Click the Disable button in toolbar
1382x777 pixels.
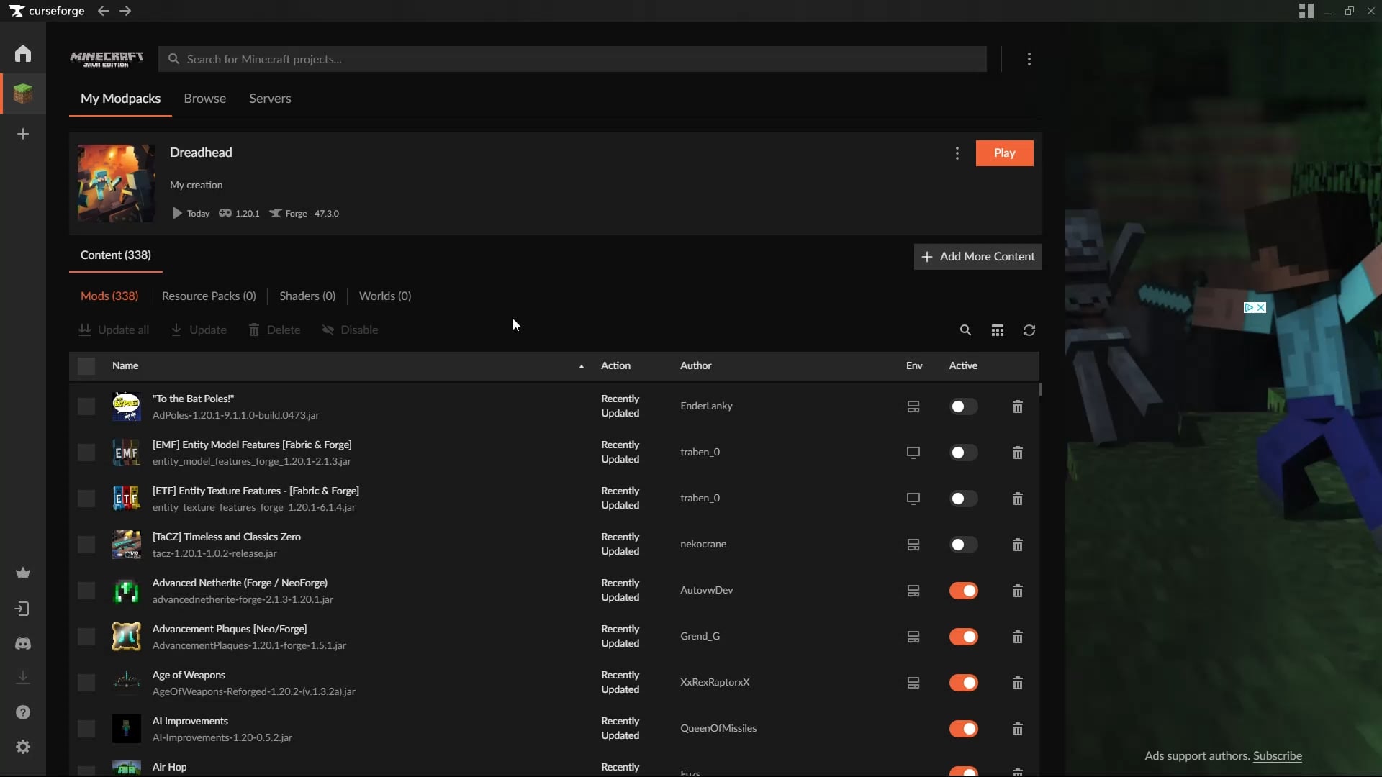350,330
